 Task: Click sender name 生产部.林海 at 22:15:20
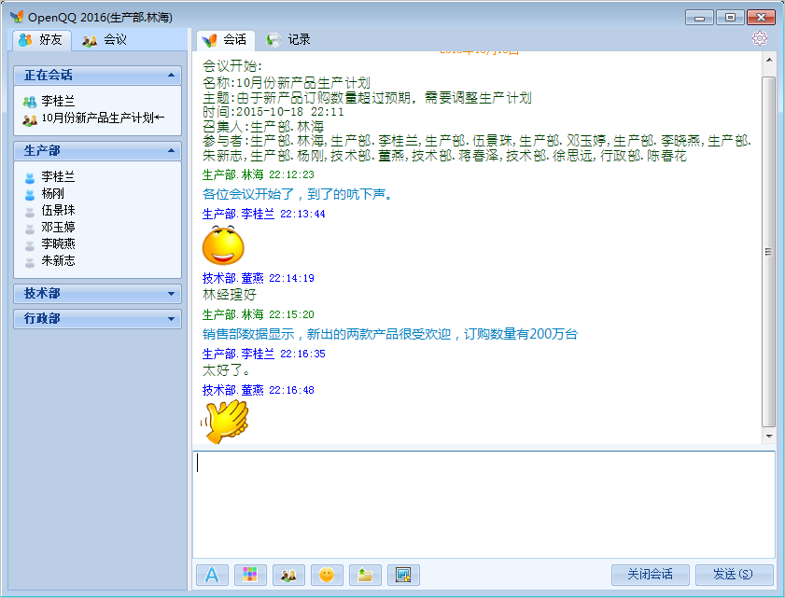pyautogui.click(x=232, y=314)
